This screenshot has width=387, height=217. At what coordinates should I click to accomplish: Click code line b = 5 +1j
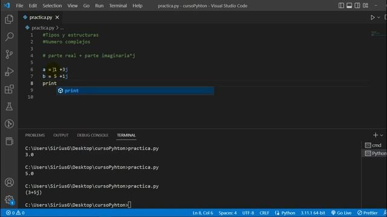click(x=55, y=77)
